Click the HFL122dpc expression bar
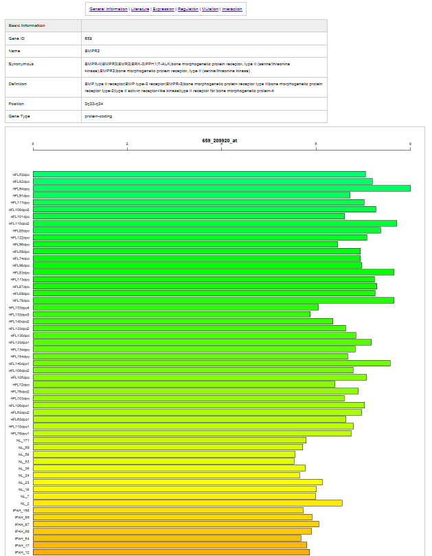 (200, 237)
